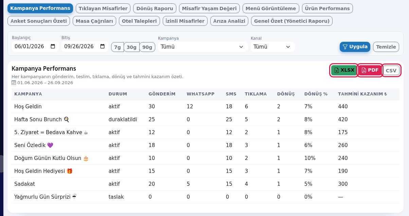Expand the Kampanya dropdown

203,47
